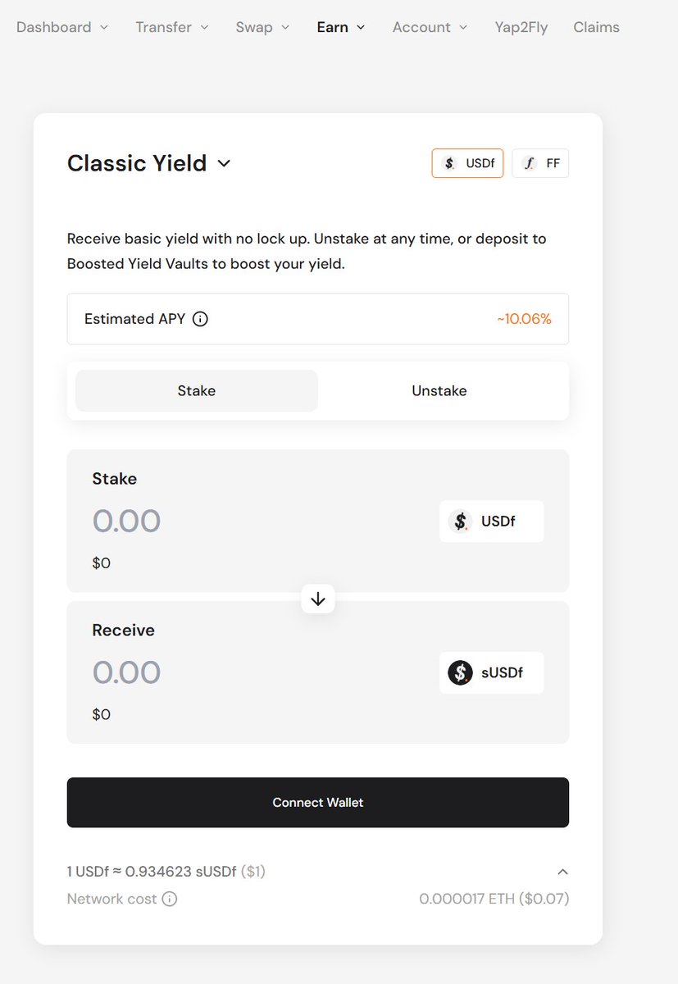The width and height of the screenshot is (678, 984).
Task: Open the Swap menu
Action: [x=262, y=27]
